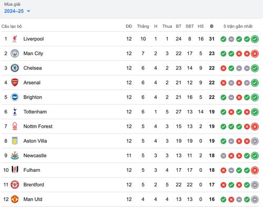Click the Newcastle club crest
Viewport: 263px width, 207px height.
coord(15,156)
